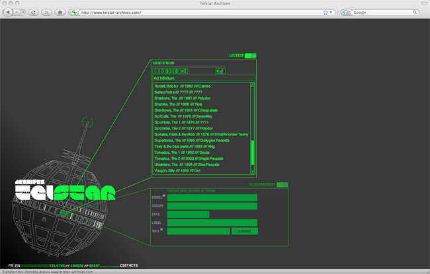Open the second bottom navigation item after Telstar
430x274 pixels.
(77, 265)
